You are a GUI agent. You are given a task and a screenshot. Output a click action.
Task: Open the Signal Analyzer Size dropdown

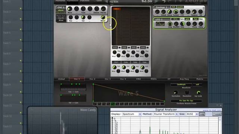click(192, 114)
